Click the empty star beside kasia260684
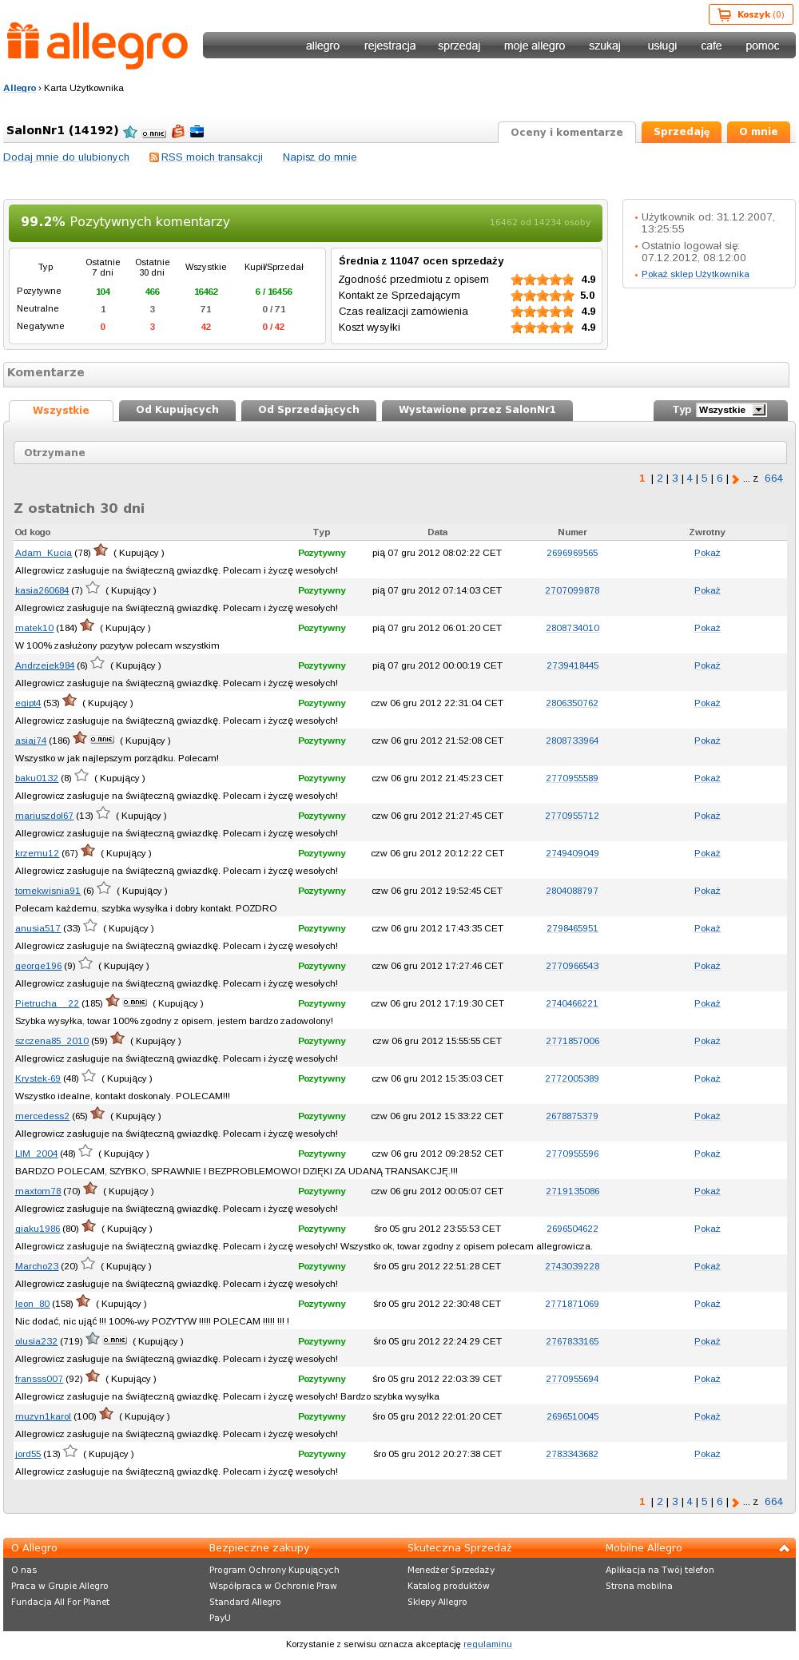This screenshot has height=1660, width=799. (x=93, y=588)
